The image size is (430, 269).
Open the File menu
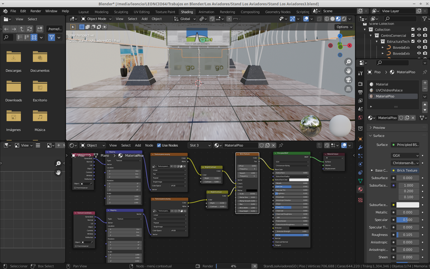pyautogui.click(x=13, y=11)
